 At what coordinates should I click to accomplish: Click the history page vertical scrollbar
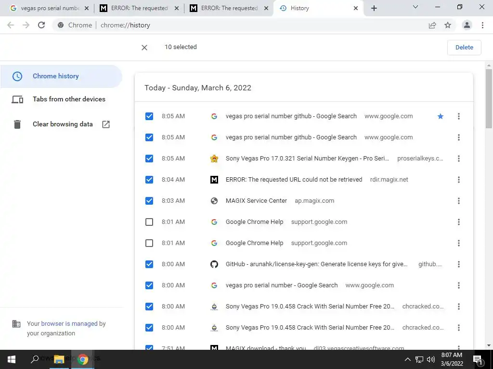pyautogui.click(x=489, y=99)
